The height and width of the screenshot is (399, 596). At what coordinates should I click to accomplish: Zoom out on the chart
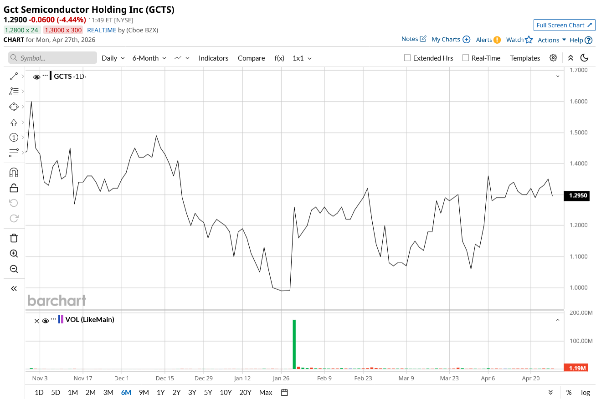click(14, 269)
